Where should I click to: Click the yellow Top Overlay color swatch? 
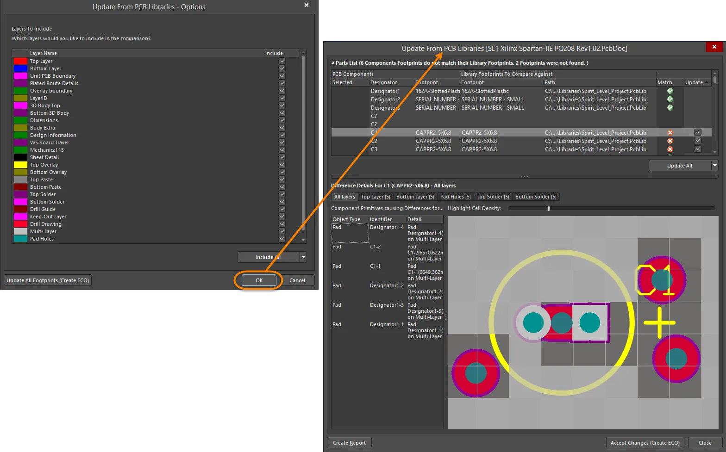click(20, 165)
